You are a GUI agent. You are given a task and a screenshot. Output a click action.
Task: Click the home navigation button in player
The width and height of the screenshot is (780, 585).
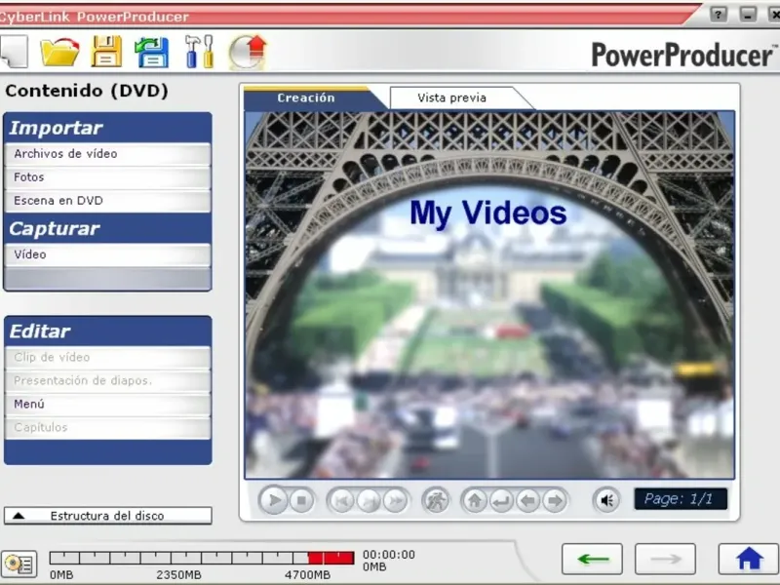tap(475, 501)
